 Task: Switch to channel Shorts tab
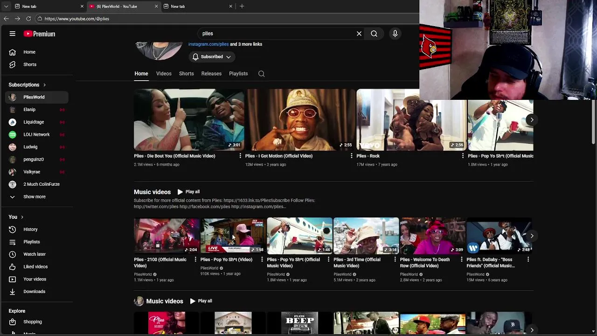187,74
